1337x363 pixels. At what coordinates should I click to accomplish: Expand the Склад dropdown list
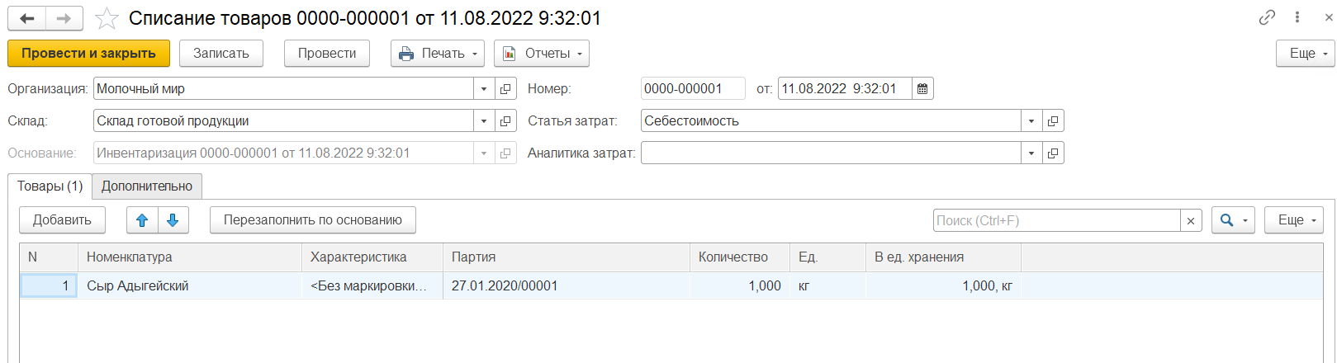(x=484, y=120)
